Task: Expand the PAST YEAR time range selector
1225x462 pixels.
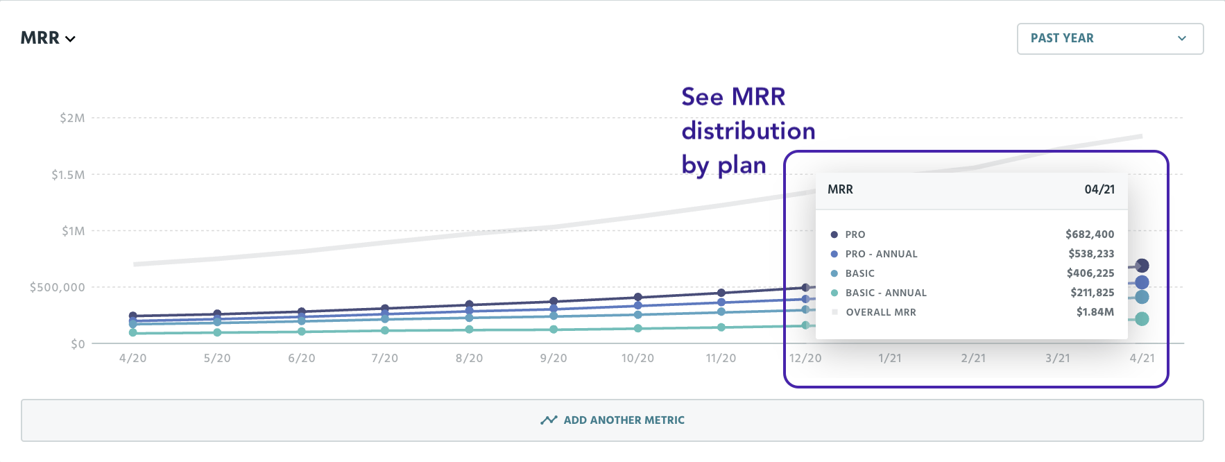Action: (1110, 39)
